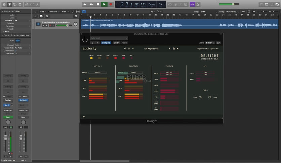Open the Snap Smart dropdown

pos(209,11)
